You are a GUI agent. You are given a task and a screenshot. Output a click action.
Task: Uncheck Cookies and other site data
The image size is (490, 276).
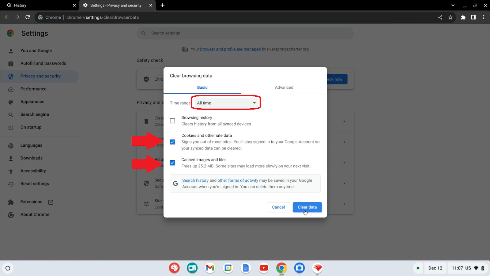173,142
